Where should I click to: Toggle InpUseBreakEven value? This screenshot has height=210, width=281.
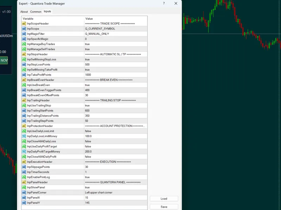[x=116, y=85]
